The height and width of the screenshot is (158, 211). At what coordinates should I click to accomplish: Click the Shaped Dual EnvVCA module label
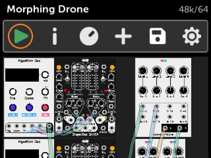(85, 134)
